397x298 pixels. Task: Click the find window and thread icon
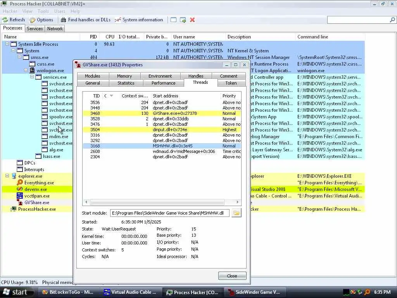[183, 20]
